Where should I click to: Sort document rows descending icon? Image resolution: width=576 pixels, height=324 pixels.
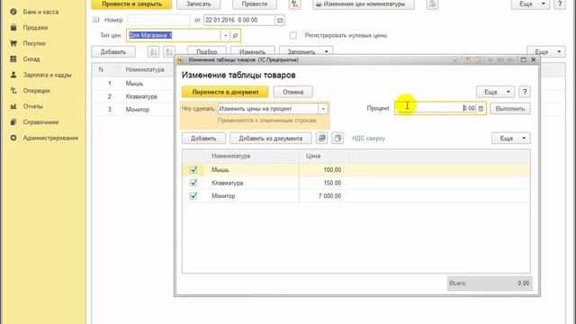[x=169, y=52]
